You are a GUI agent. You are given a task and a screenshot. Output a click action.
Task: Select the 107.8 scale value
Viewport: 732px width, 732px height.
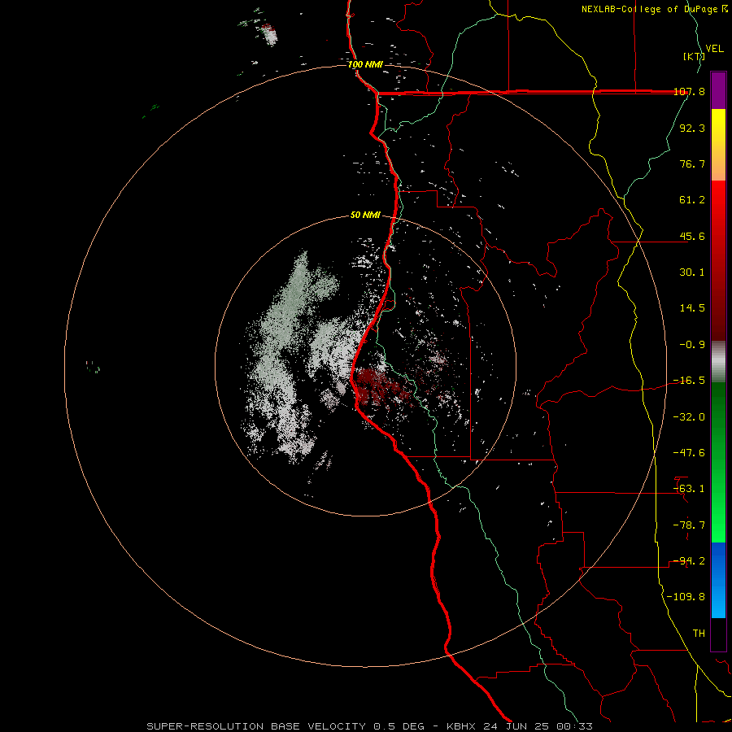click(690, 91)
